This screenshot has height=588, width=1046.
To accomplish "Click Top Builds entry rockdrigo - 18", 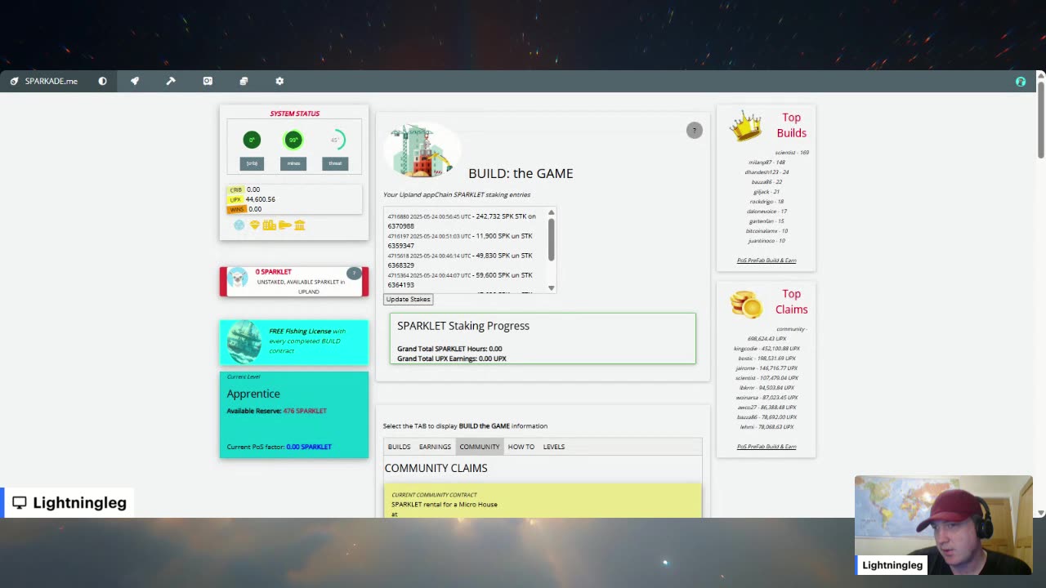I will 767,202.
